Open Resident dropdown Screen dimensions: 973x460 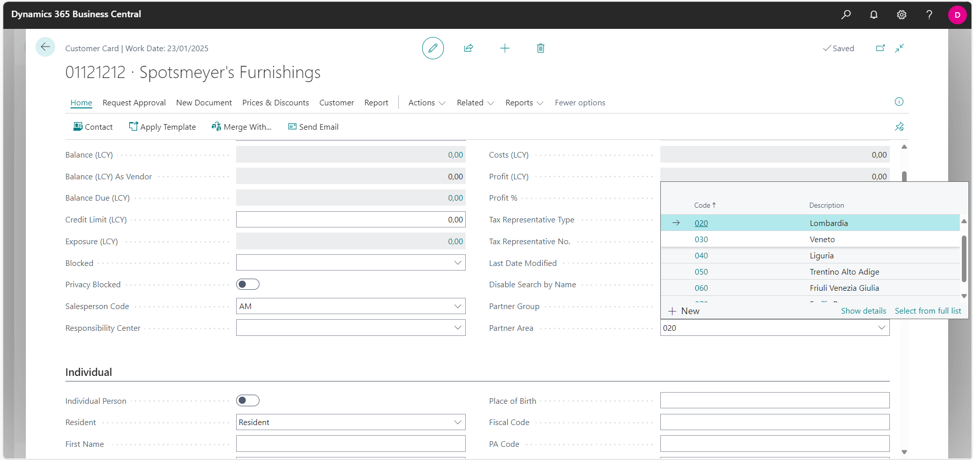(x=458, y=422)
